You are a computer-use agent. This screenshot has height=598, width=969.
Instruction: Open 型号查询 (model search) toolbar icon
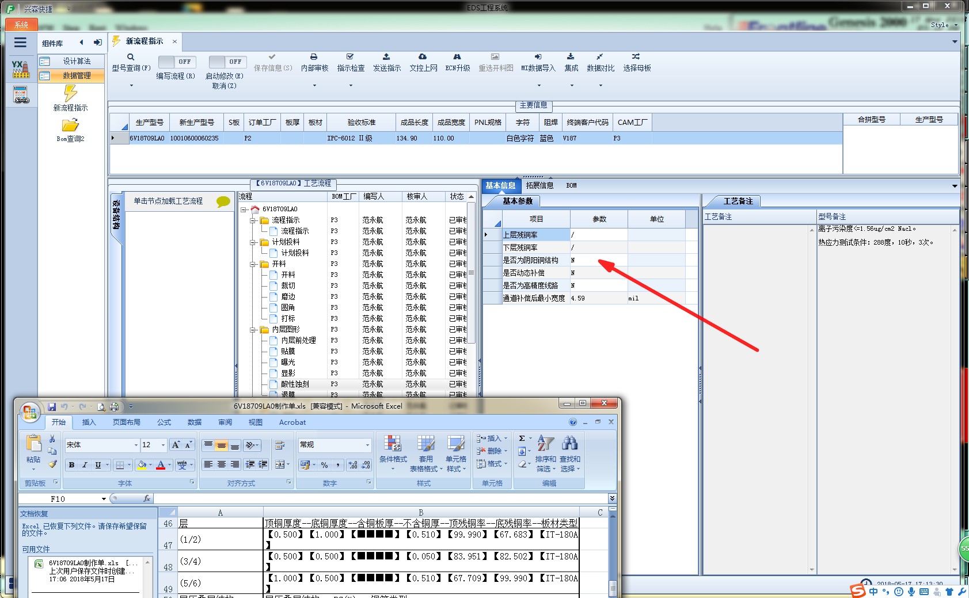point(131,57)
